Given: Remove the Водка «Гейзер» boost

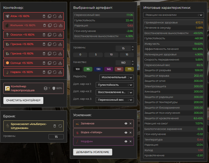Looking at the screenshot, I should [x=131, y=133].
